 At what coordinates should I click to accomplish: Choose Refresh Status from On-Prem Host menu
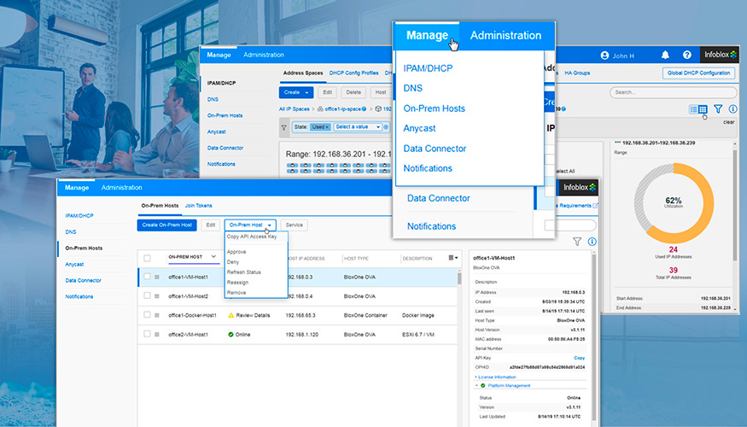[244, 272]
